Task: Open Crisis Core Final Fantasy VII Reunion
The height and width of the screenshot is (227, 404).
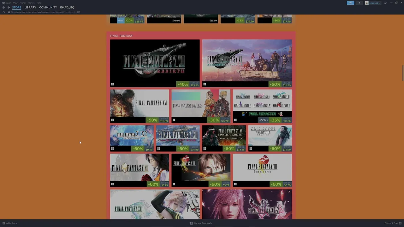Action: [x=270, y=138]
